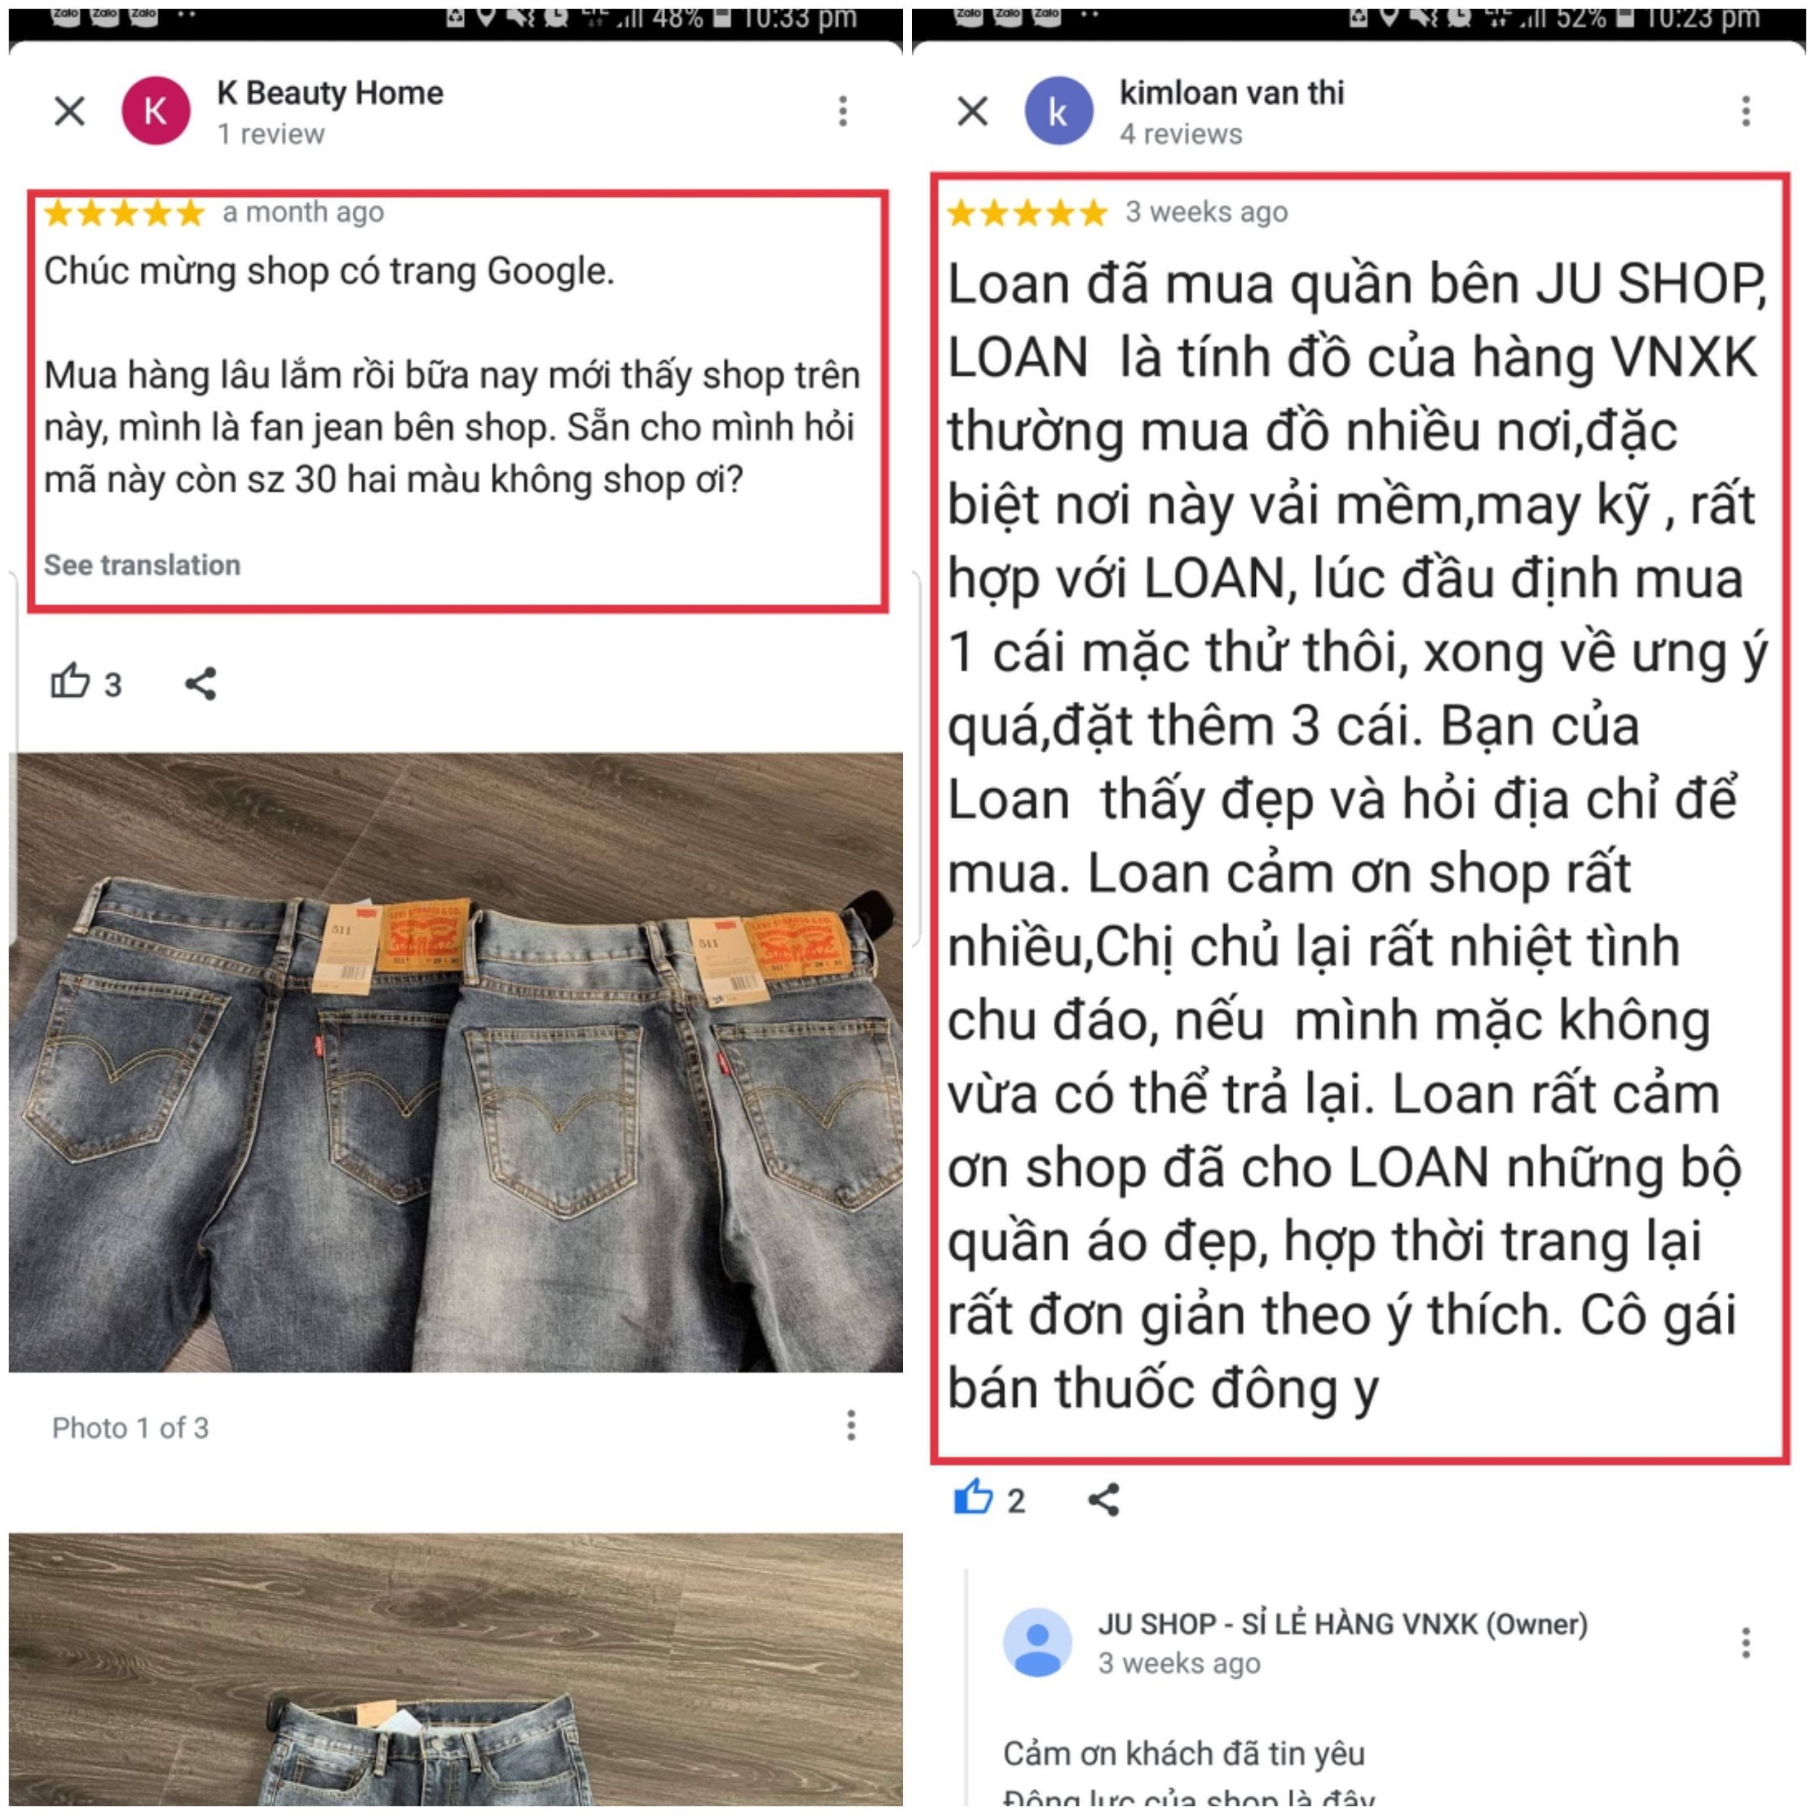Close the kimloan van thi review

(x=972, y=112)
